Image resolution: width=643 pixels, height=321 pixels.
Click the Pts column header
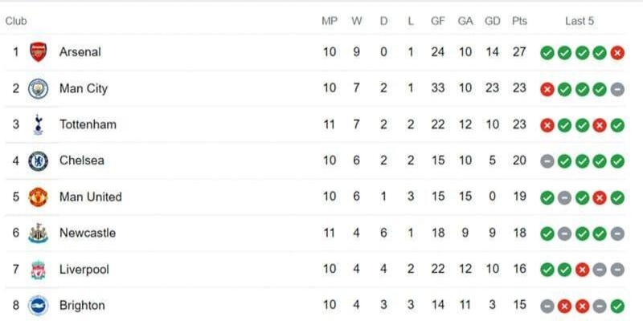point(519,21)
